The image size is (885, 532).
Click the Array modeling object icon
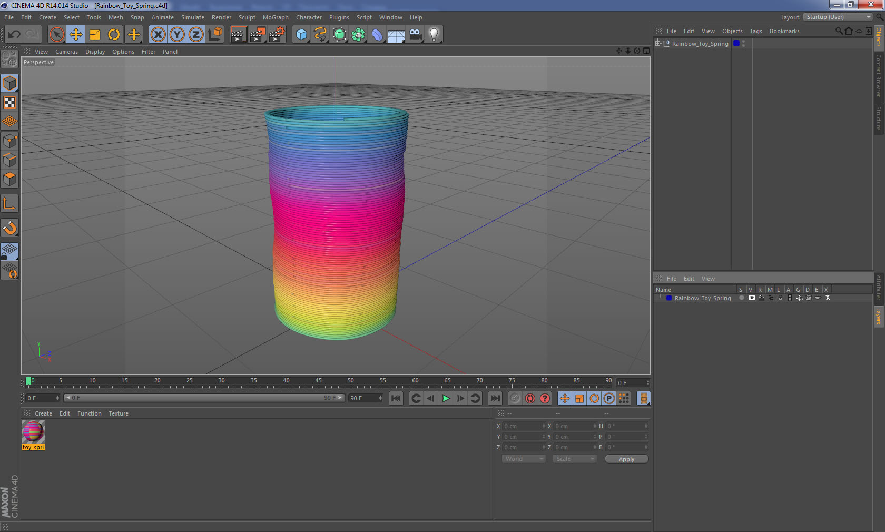point(358,35)
